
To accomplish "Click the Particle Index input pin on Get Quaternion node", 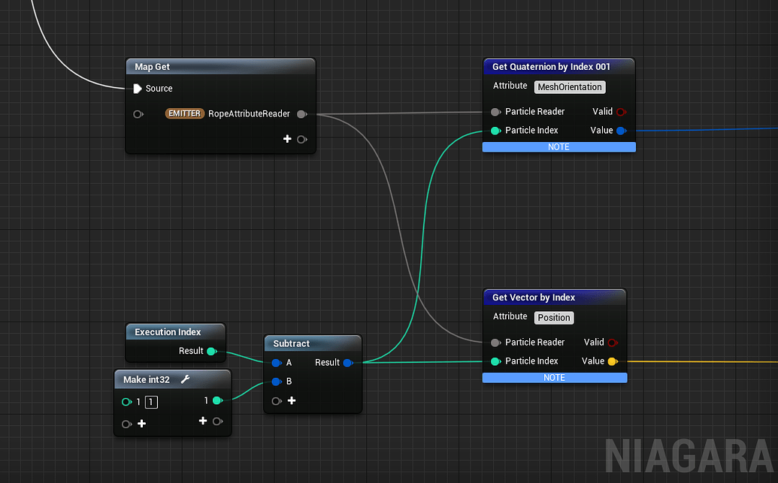I will point(495,130).
